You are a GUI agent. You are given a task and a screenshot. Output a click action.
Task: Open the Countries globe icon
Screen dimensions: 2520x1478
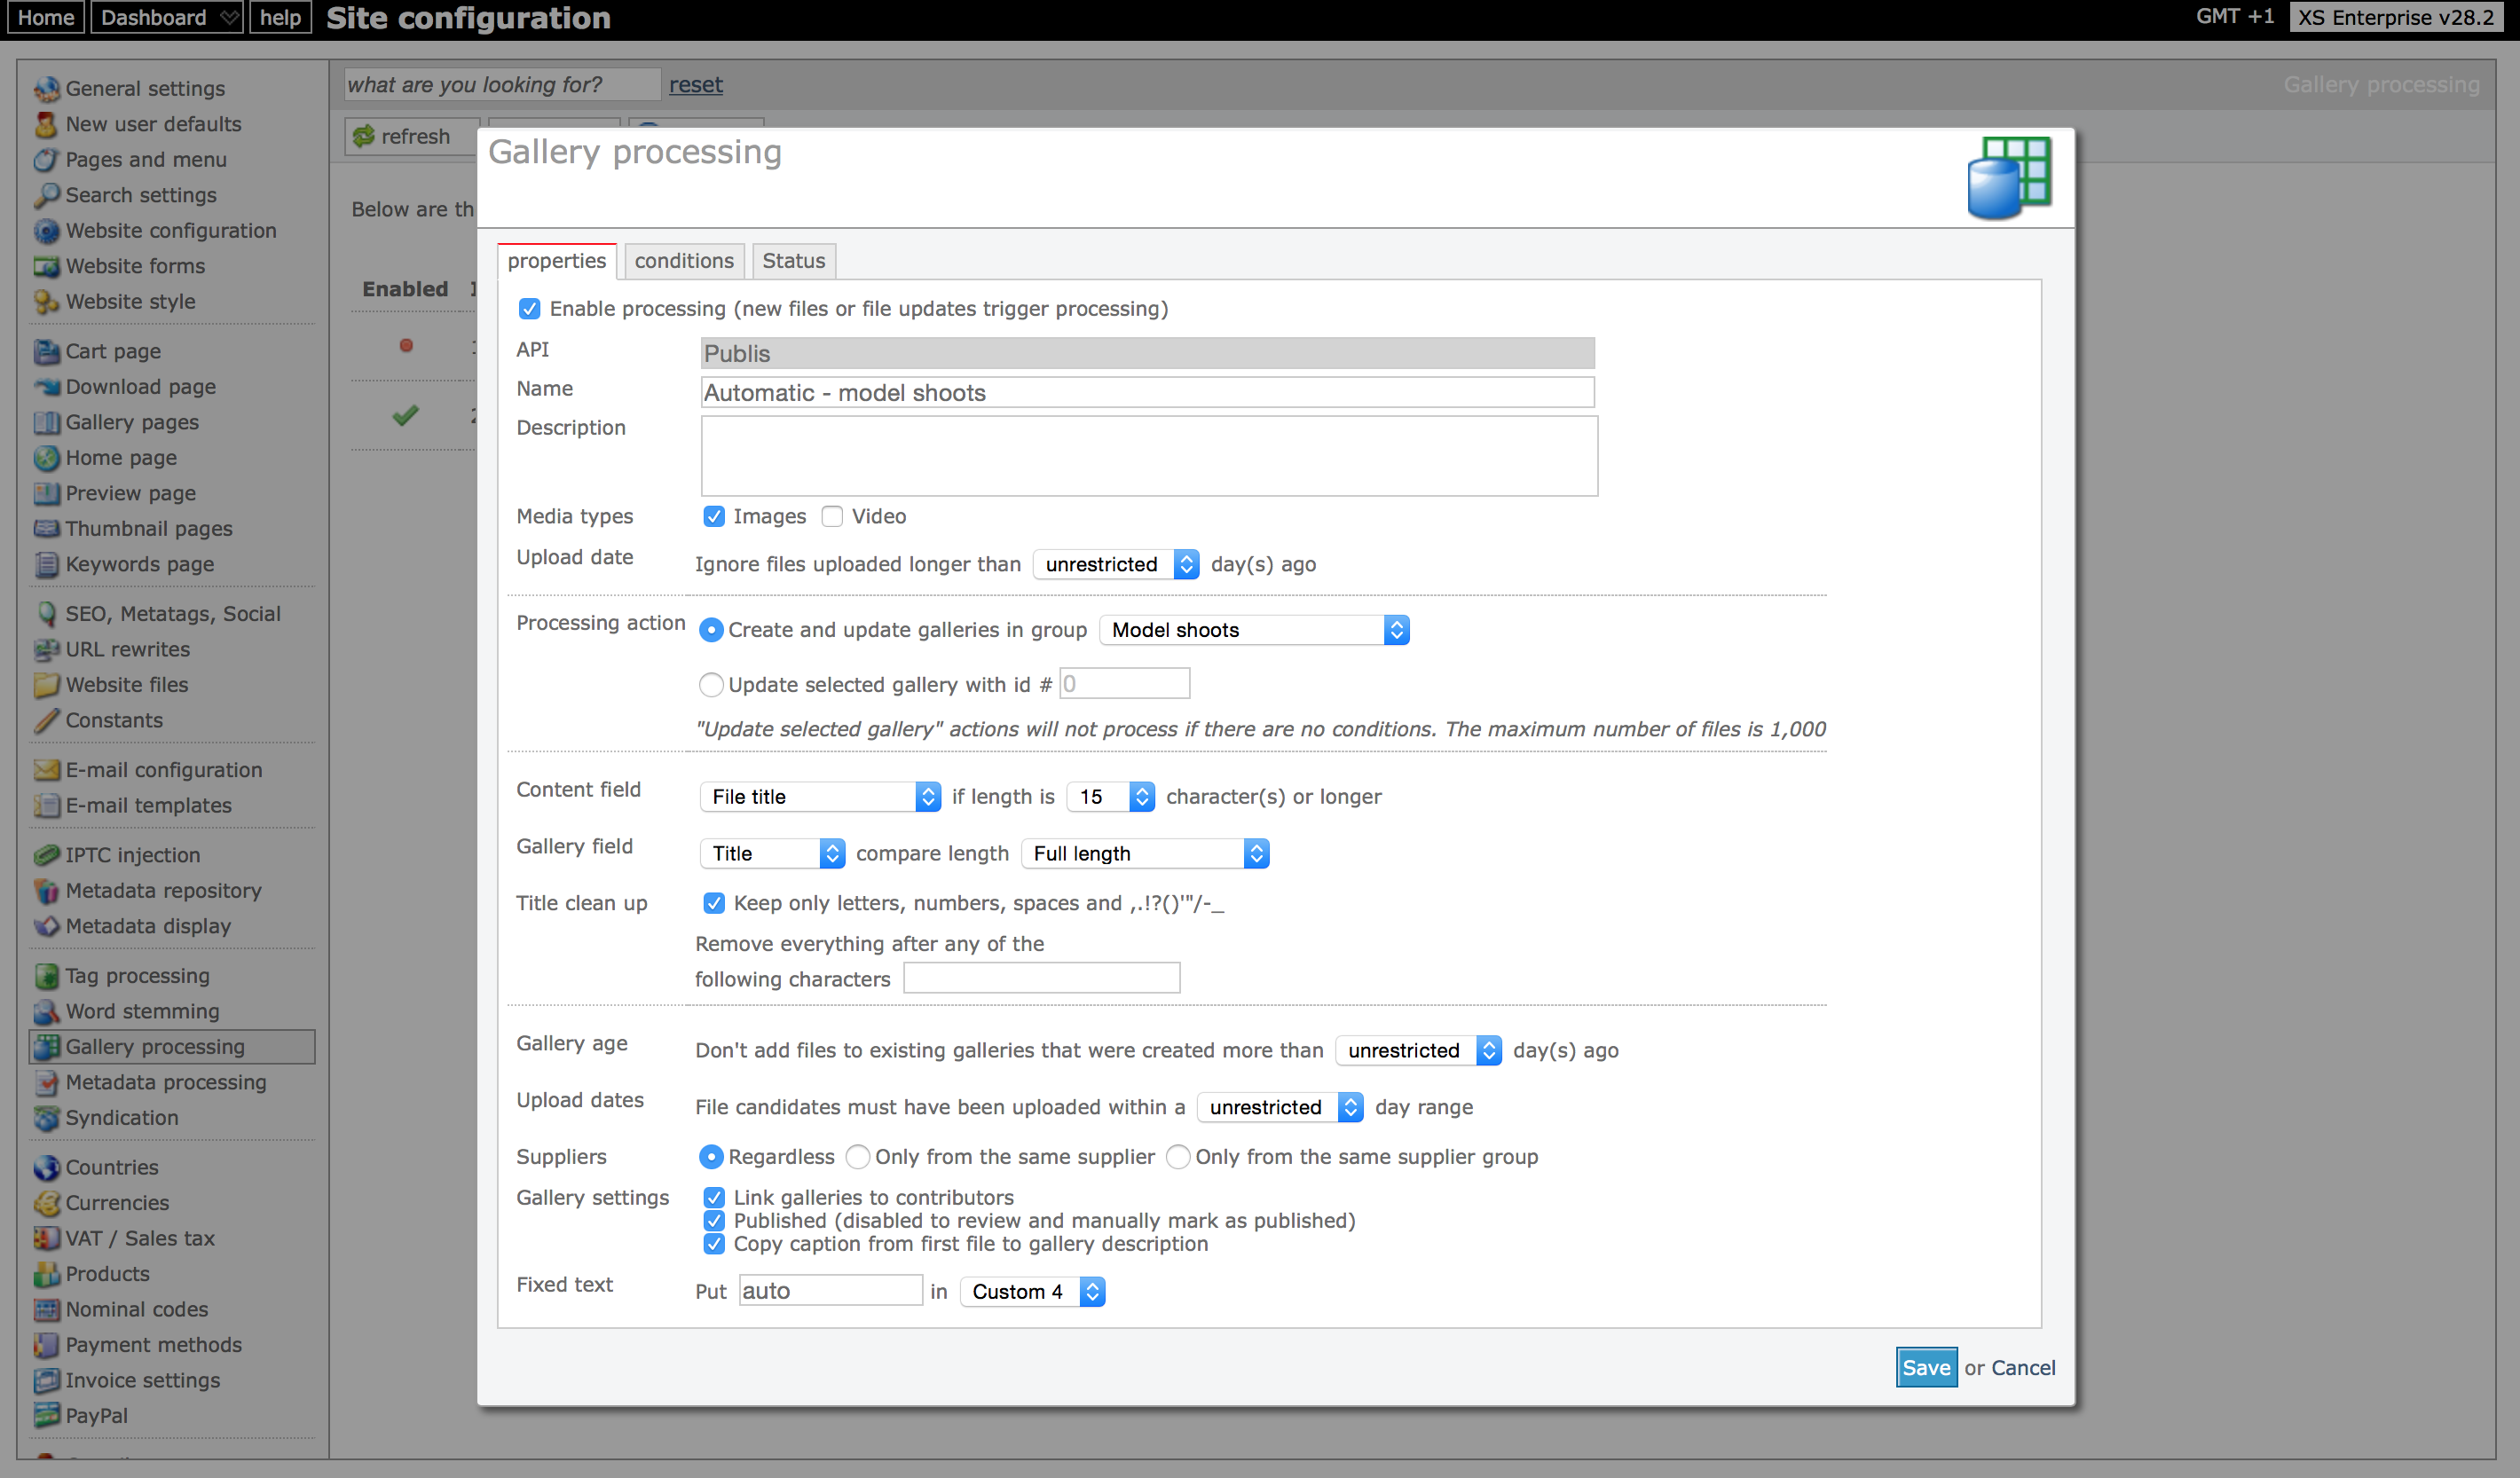[x=46, y=1167]
